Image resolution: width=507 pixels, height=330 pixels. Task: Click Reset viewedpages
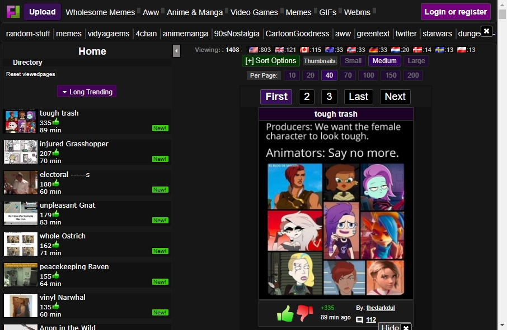(x=30, y=74)
